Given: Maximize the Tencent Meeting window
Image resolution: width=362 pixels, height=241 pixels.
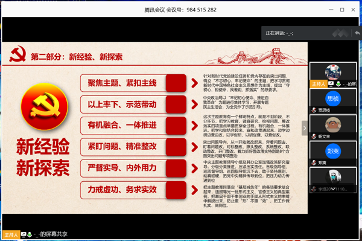Looking at the screenshot, I should (342, 10).
